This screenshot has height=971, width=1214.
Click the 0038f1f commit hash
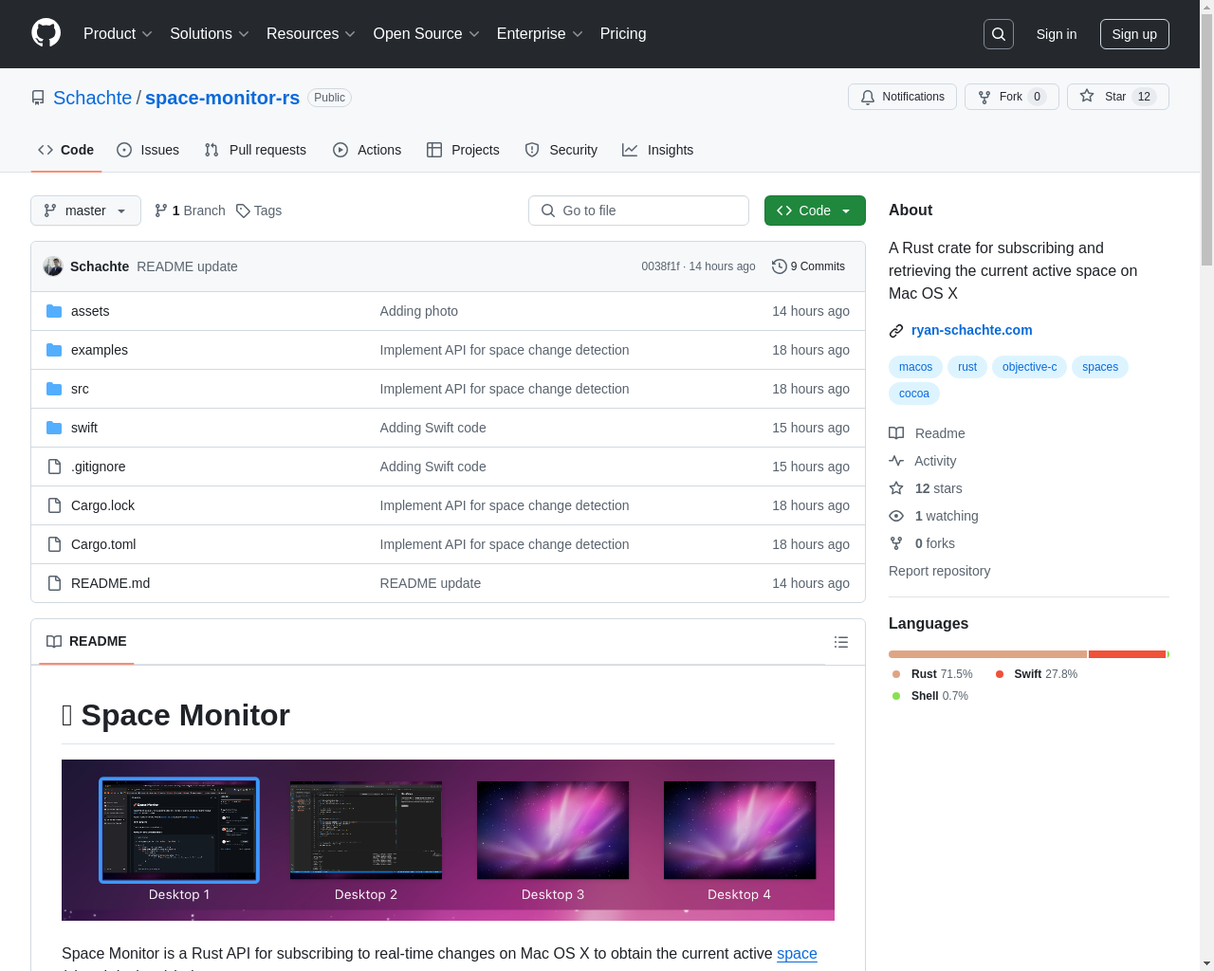pyautogui.click(x=660, y=266)
